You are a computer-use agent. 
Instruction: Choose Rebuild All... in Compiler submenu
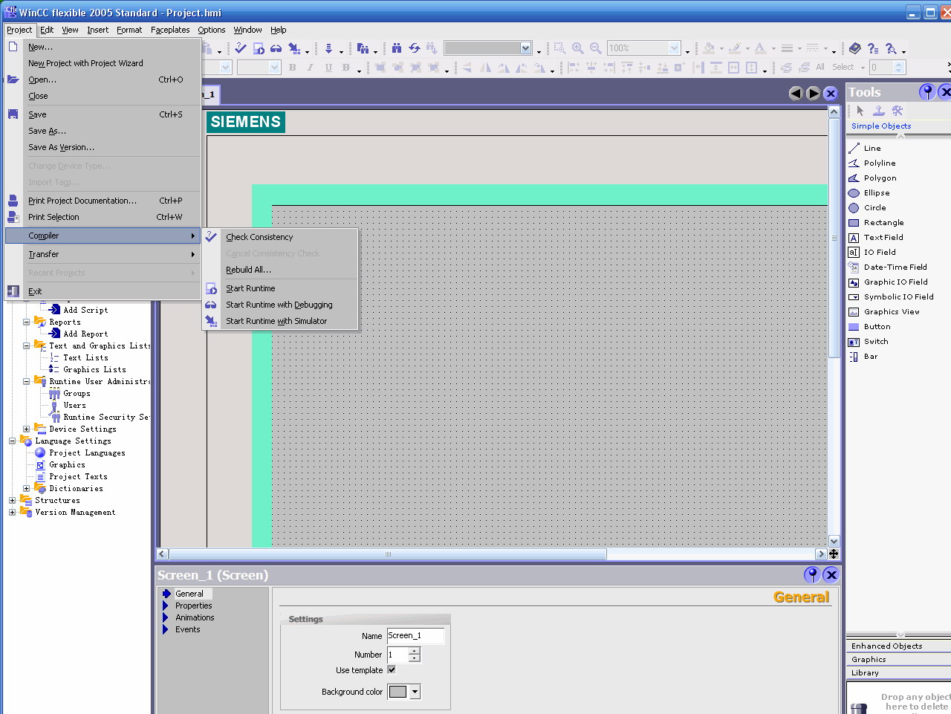pos(281,270)
